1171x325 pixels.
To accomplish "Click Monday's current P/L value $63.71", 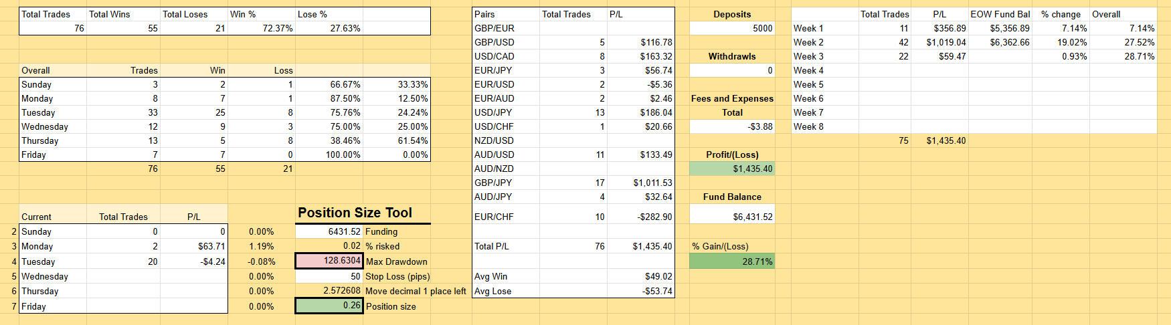I will click(194, 246).
